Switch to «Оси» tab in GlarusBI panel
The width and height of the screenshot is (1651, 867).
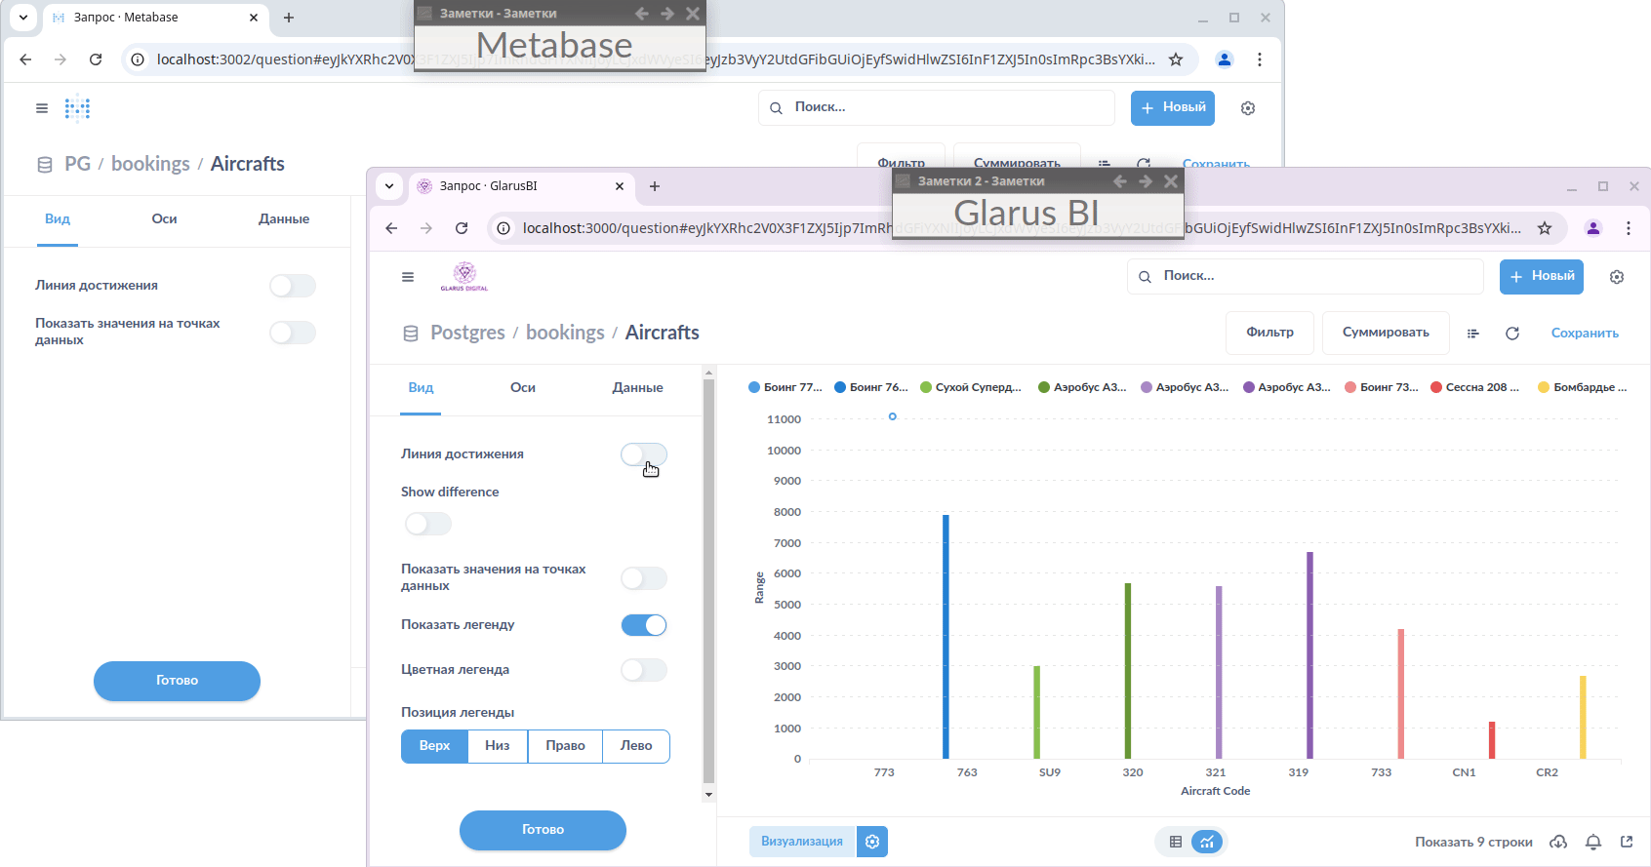coord(522,388)
